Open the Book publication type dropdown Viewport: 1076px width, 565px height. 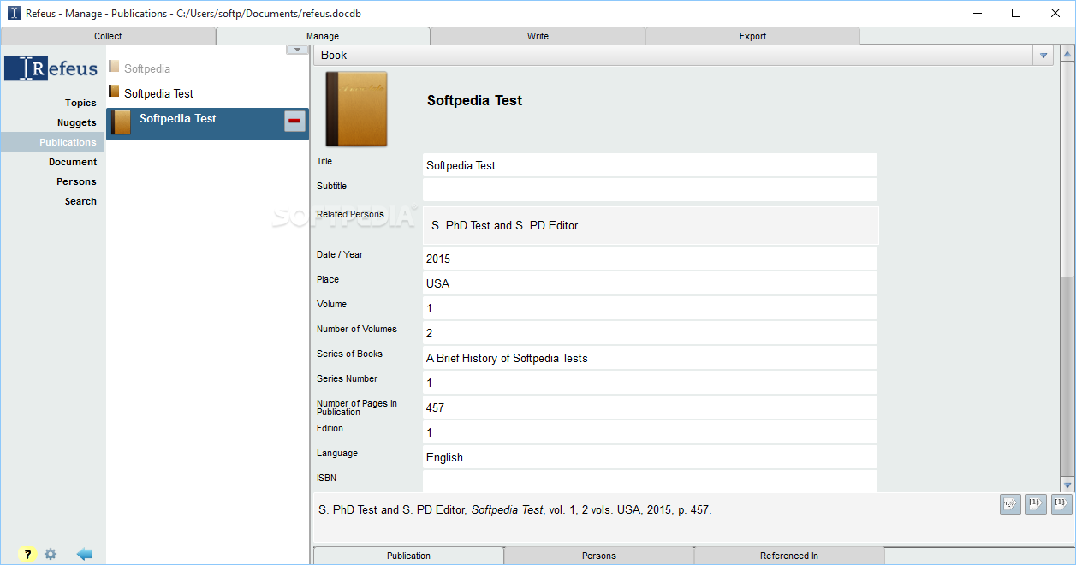(x=1043, y=56)
